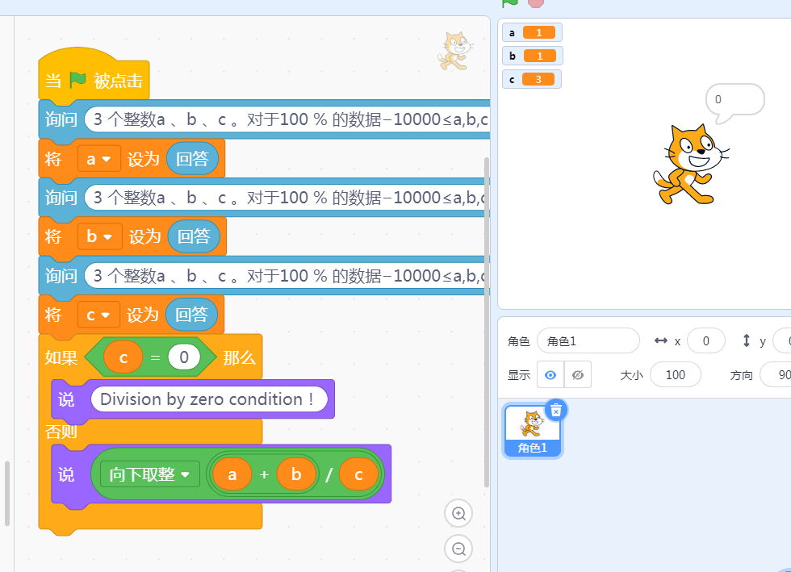The image size is (791, 572).
Task: Zoom in on the script workspace
Action: click(x=458, y=513)
